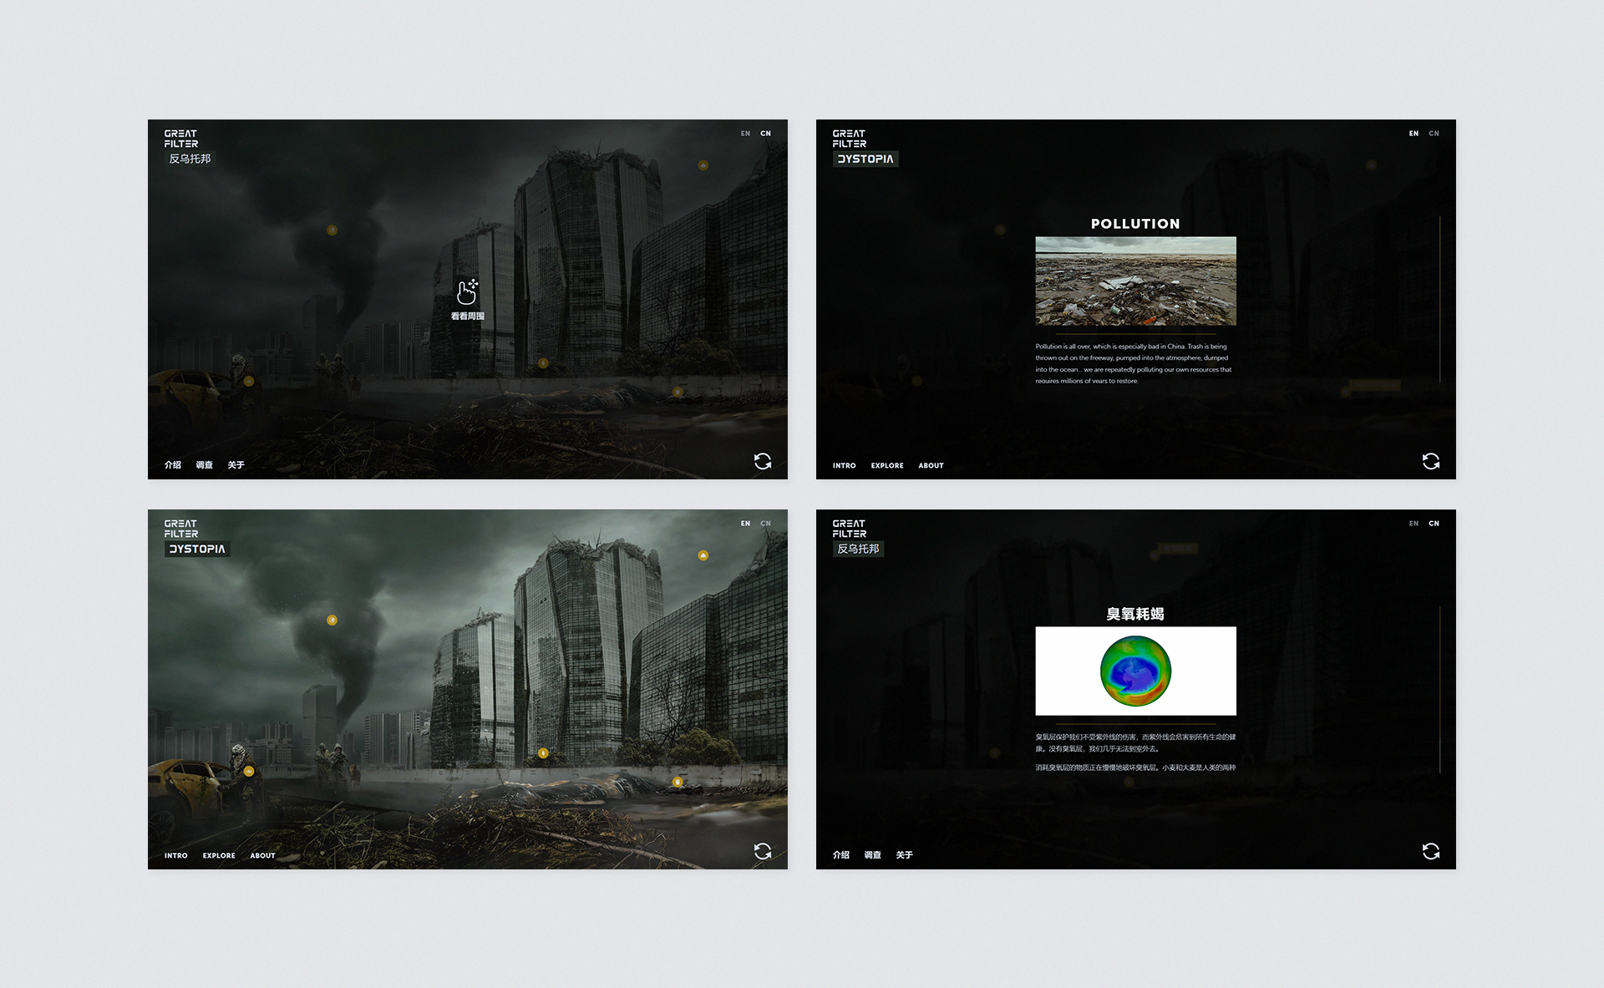Toggle CN language on the POLLUTION page
1604x988 pixels.
[x=1434, y=134]
